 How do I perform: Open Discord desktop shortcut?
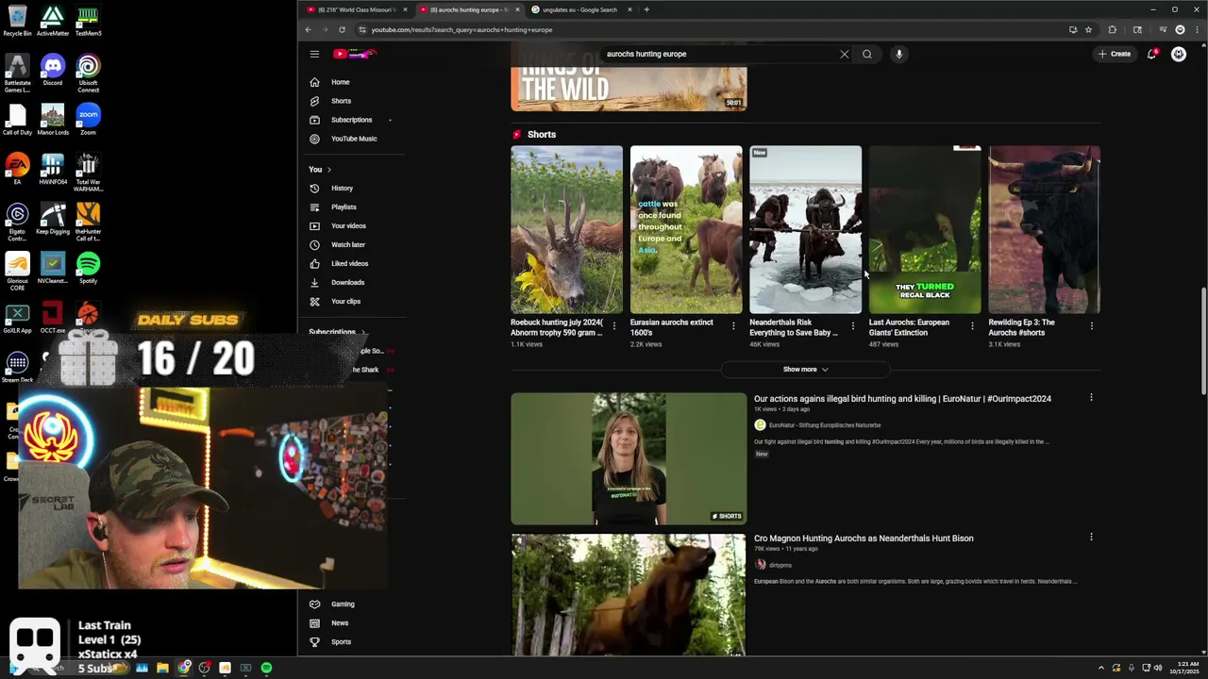click(x=53, y=71)
